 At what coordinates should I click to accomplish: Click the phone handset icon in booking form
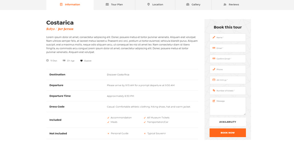pyautogui.click(x=214, y=69)
